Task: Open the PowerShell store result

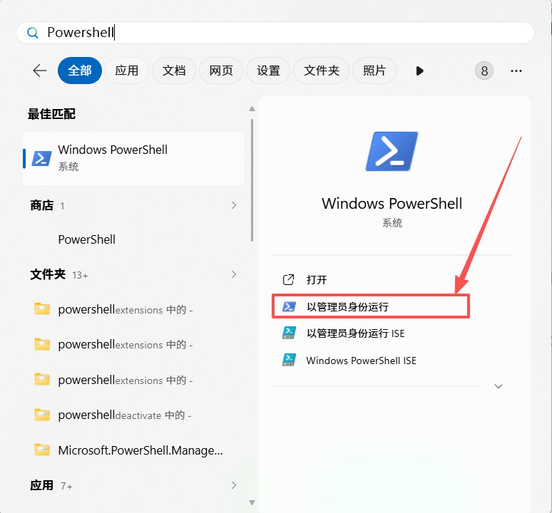Action: tap(133, 239)
